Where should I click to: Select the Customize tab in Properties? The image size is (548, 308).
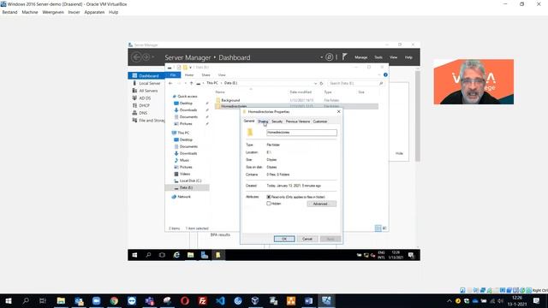point(319,121)
